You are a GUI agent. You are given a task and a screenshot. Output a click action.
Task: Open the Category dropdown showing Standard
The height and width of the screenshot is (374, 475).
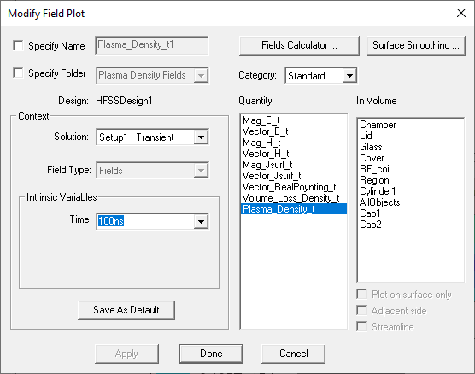coord(349,75)
